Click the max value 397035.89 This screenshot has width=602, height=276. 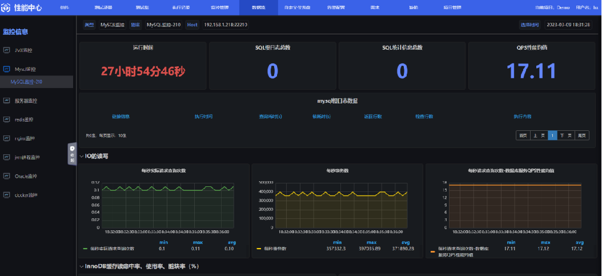point(370,249)
